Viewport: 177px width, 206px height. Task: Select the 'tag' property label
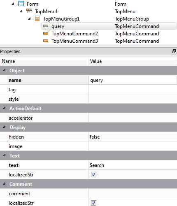[12, 90]
